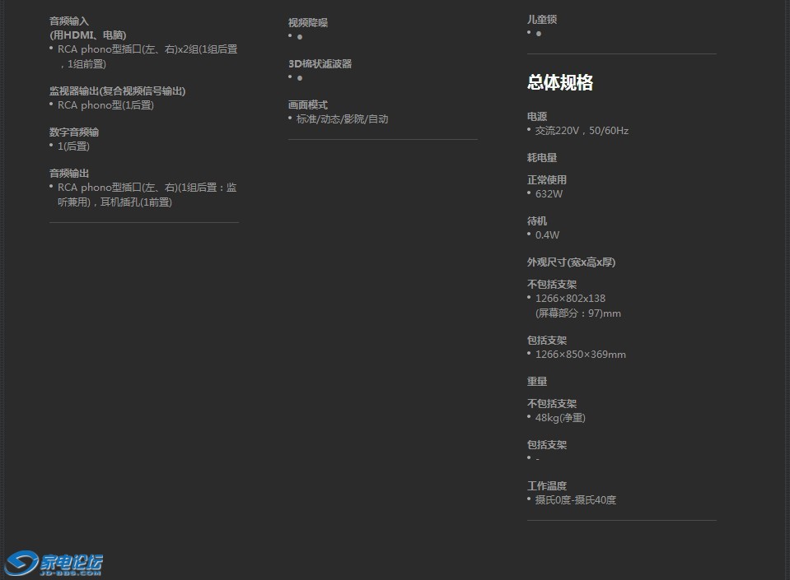The image size is (790, 580).
Task: Click the 3D梳状滤波器 label
Action: pos(320,63)
